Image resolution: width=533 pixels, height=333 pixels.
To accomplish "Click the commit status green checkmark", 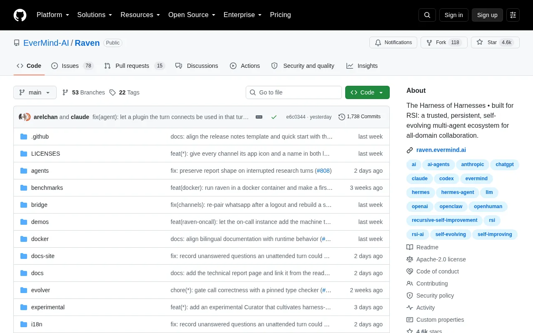I will [274, 117].
